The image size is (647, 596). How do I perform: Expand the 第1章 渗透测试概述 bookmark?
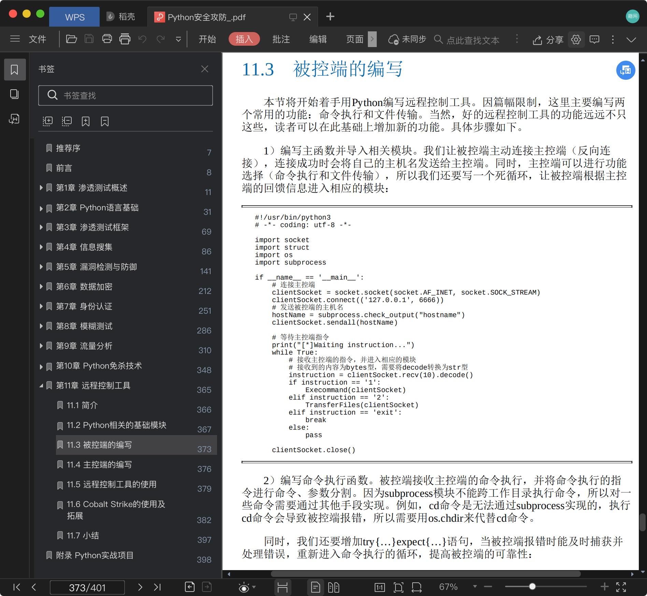41,188
